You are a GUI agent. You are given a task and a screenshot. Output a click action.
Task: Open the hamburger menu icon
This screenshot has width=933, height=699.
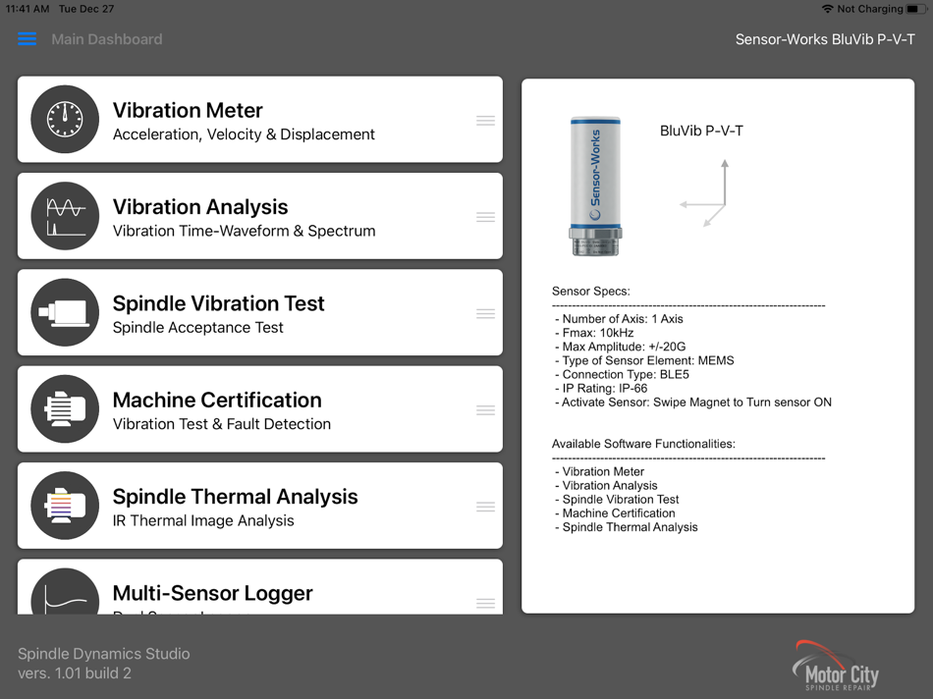pyautogui.click(x=27, y=39)
